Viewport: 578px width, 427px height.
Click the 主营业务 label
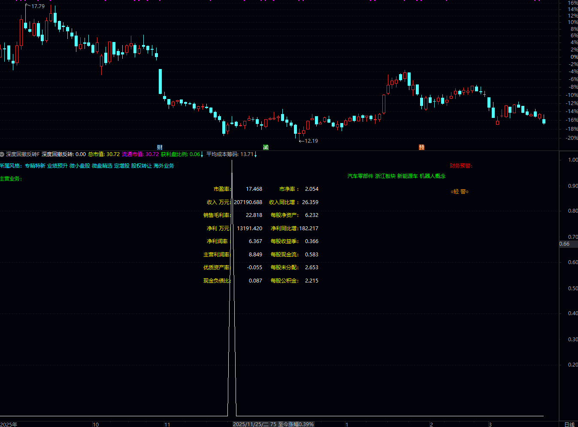coord(11,179)
